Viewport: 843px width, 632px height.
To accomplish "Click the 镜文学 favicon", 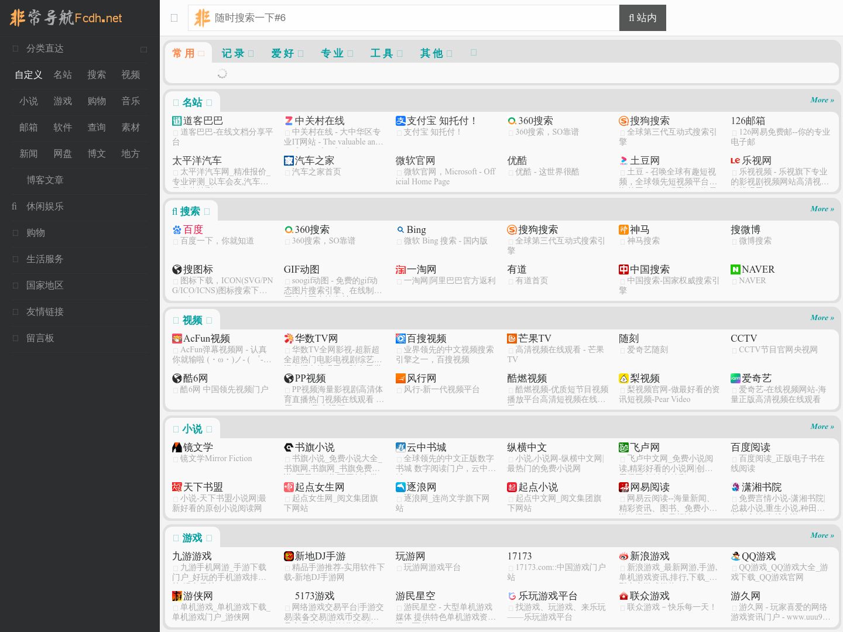I will (x=177, y=448).
